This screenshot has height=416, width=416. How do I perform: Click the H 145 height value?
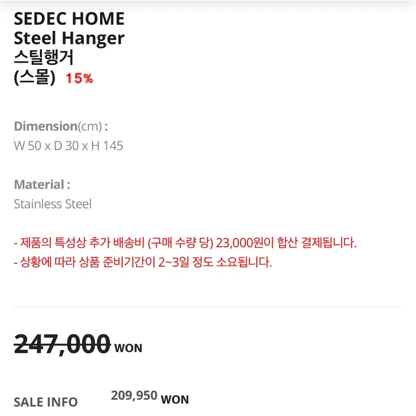click(107, 146)
